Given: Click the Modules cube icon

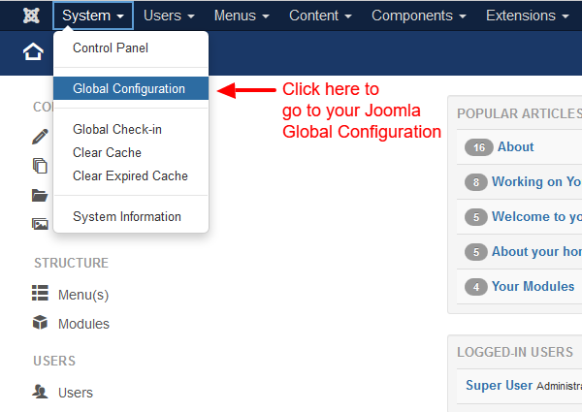Looking at the screenshot, I should click(x=40, y=322).
